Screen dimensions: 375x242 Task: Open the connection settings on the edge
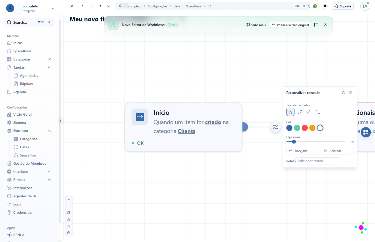pos(276,127)
